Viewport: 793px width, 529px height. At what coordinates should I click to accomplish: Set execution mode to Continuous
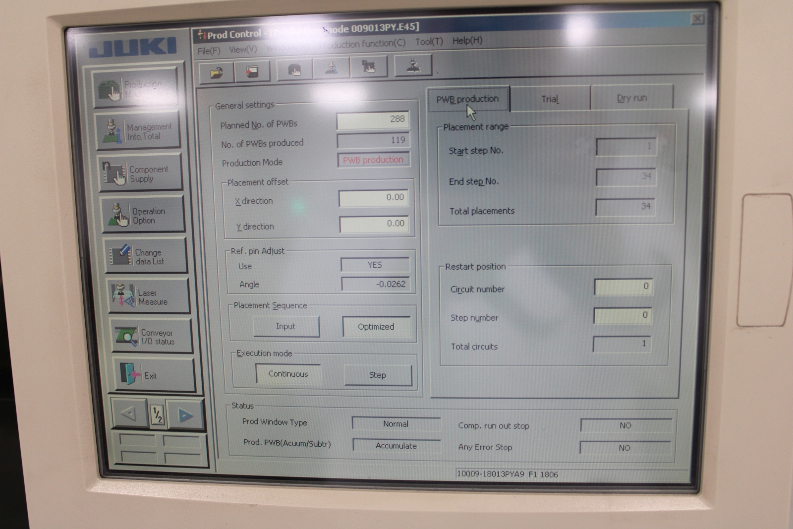288,374
